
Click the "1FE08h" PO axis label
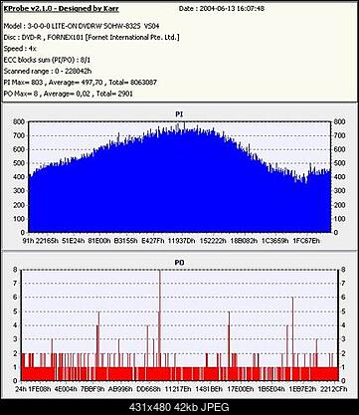pos(40,389)
